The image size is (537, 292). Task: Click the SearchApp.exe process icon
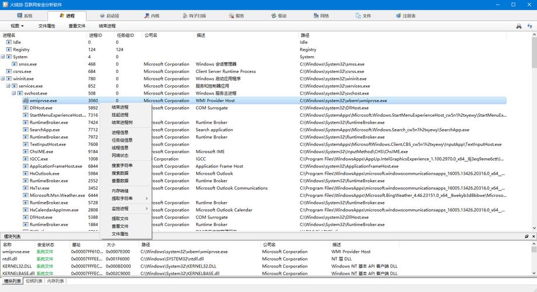tap(25, 130)
